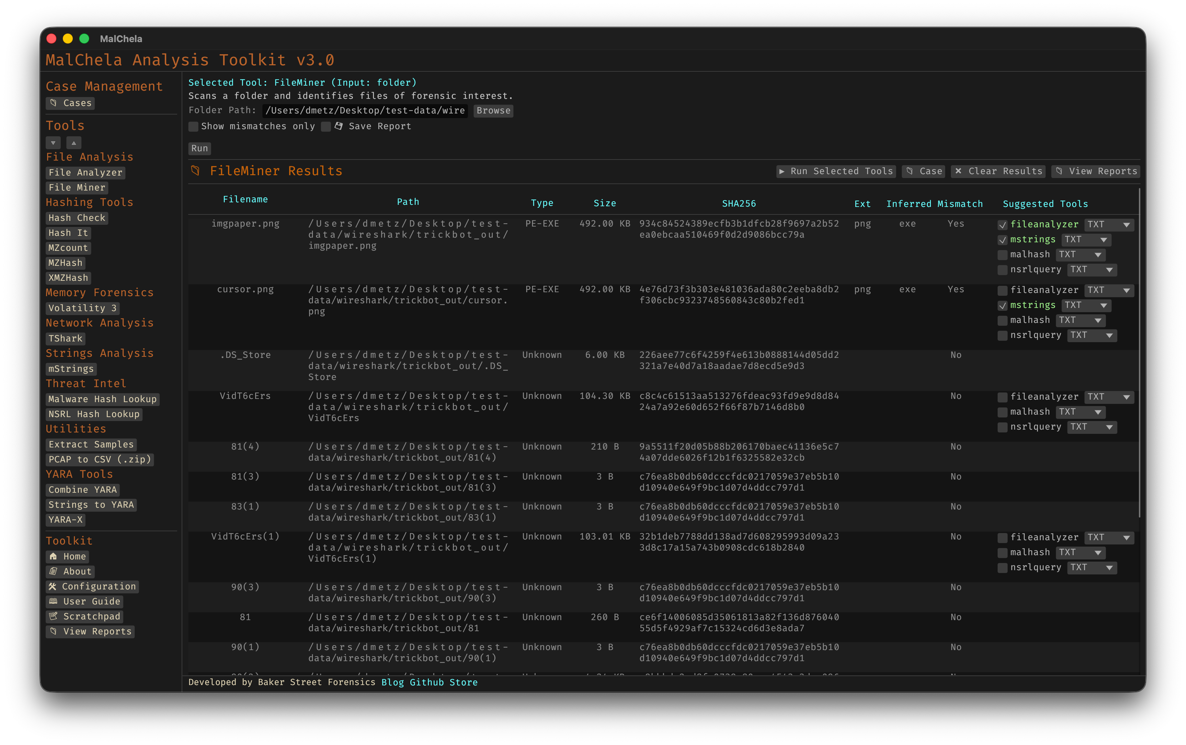Clear Results of FileMiner
1186x745 pixels.
[998, 171]
